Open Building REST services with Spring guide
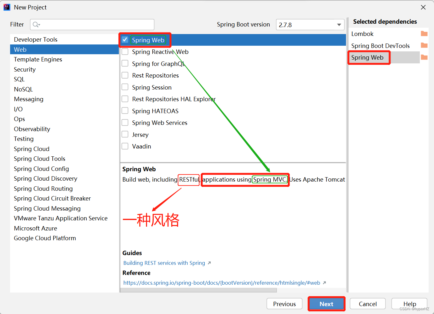 coord(164,263)
